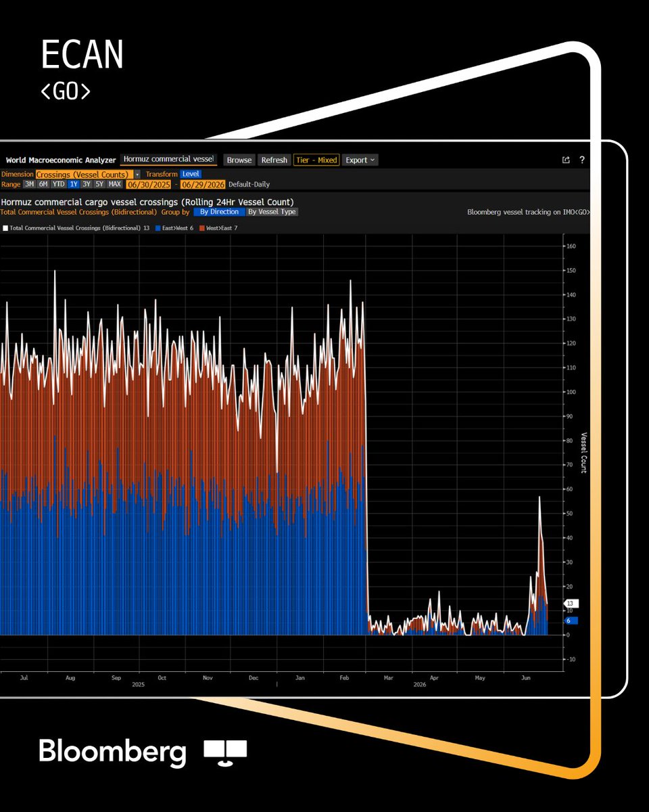
Task: Select the MAX range
Action: click(x=114, y=184)
